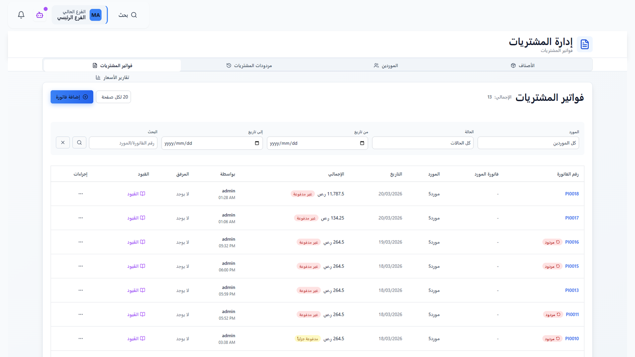Click the purchases management document icon
This screenshot has height=357, width=635.
(585, 44)
